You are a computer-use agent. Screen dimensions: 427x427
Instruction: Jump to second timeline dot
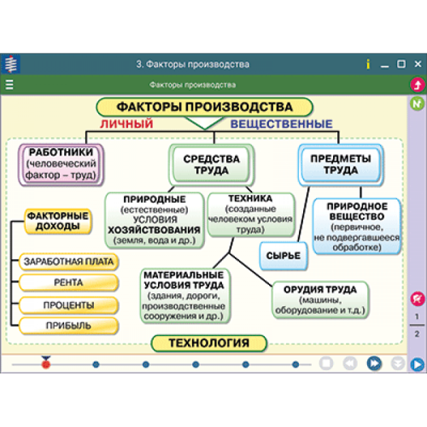pyautogui.click(x=96, y=364)
